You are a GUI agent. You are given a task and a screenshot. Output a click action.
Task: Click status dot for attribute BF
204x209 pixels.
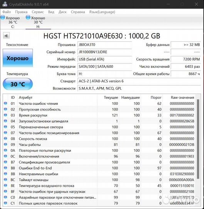[5, 191]
